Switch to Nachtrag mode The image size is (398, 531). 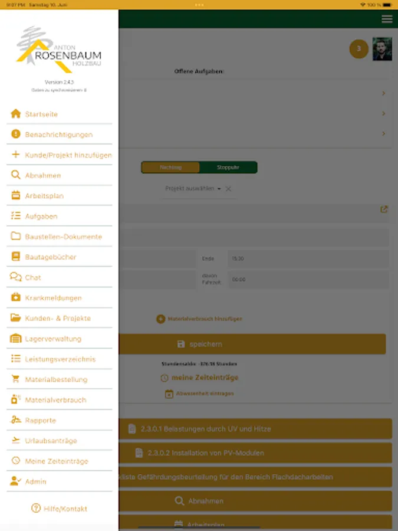[170, 168]
